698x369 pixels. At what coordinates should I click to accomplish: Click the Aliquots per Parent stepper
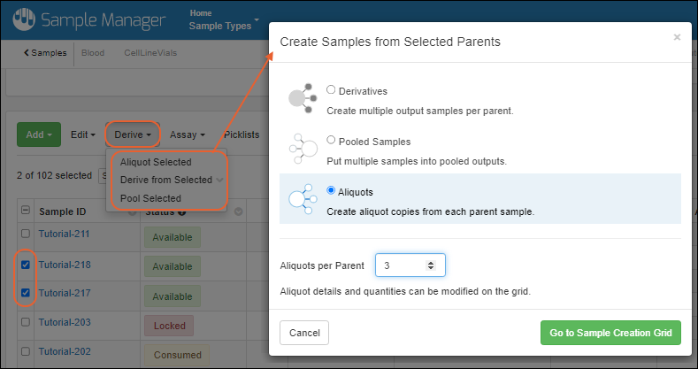(x=431, y=265)
